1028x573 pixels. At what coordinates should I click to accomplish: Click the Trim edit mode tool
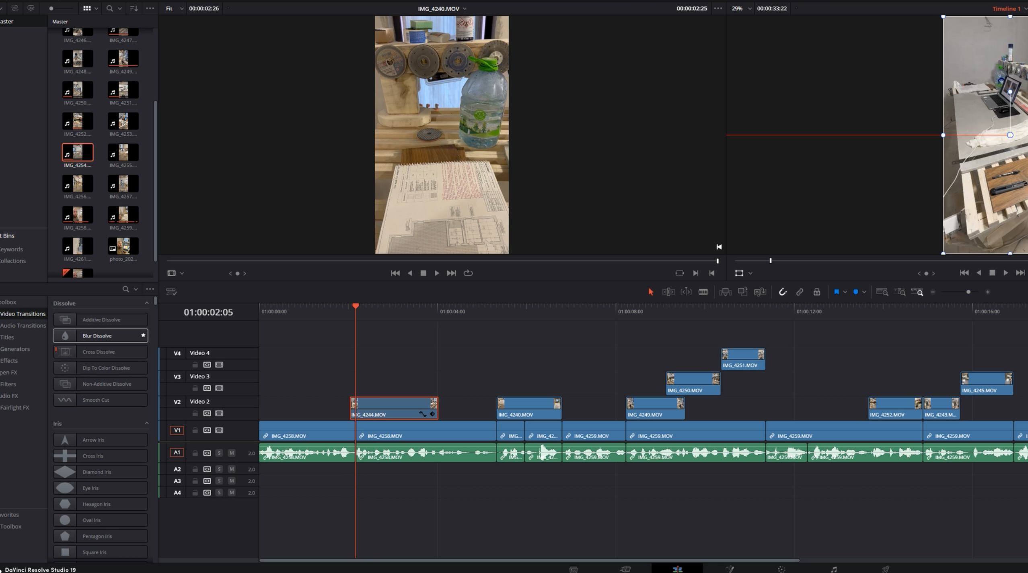(668, 292)
